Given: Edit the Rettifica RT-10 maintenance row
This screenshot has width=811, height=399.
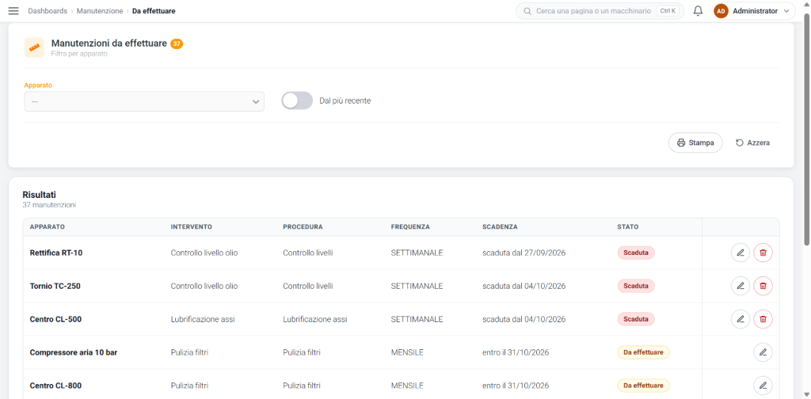Looking at the screenshot, I should tap(741, 253).
